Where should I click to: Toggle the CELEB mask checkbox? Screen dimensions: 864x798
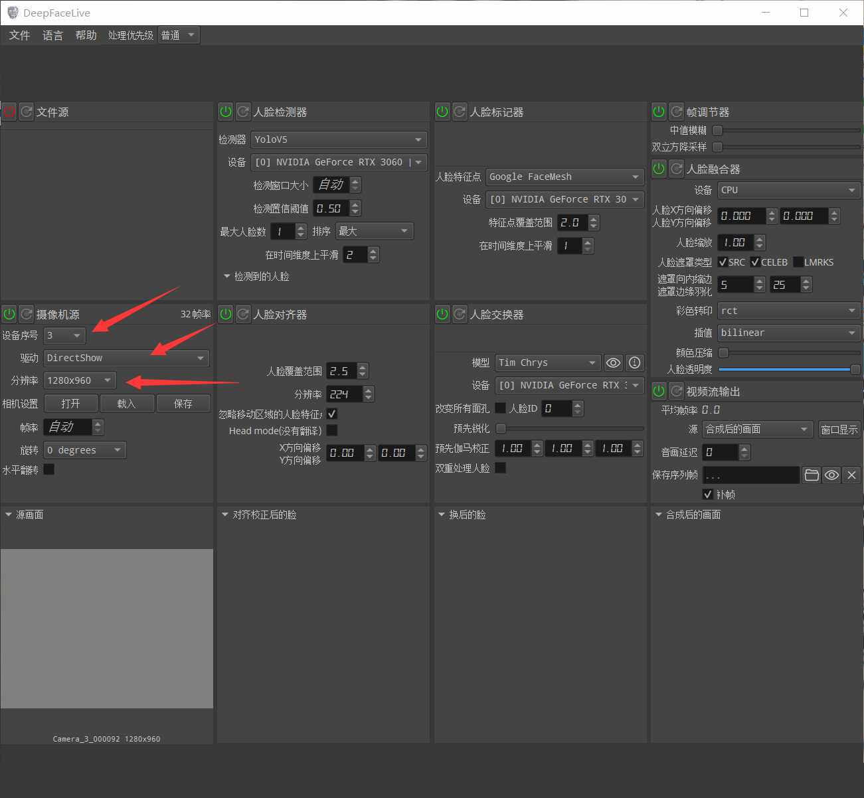[755, 262]
